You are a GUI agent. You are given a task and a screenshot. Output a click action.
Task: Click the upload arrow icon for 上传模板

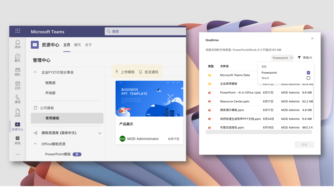(117, 72)
